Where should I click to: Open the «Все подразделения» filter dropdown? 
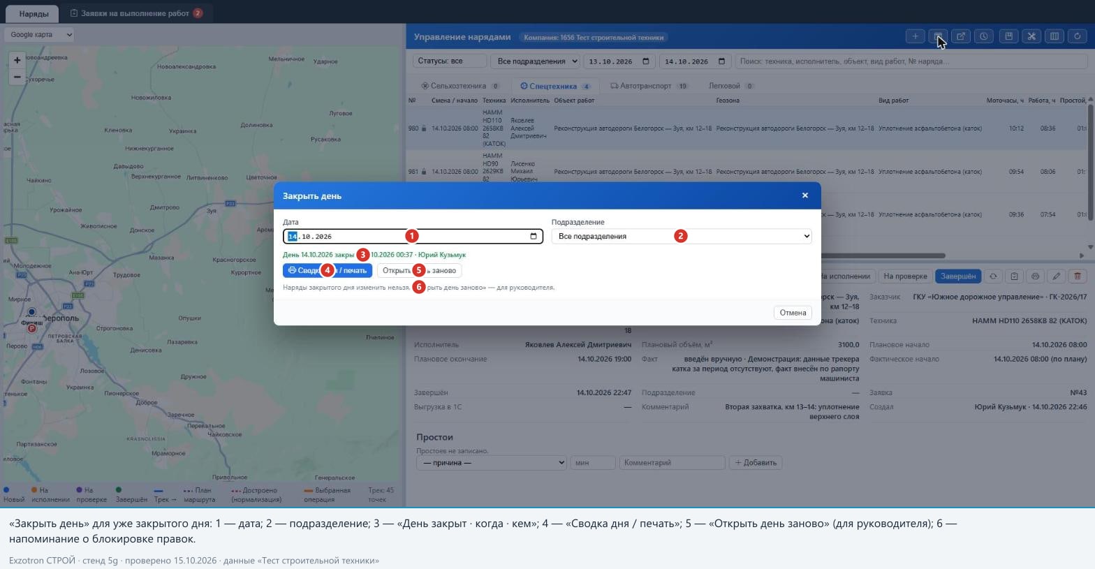535,61
